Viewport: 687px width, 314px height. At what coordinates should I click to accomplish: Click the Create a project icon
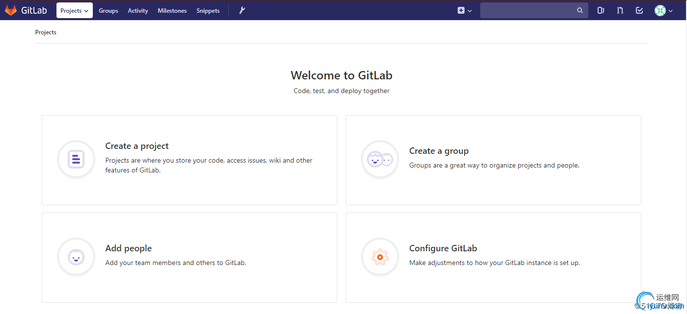point(76,159)
